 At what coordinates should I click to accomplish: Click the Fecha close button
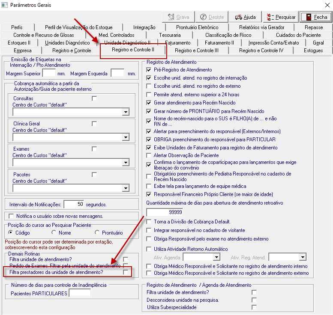(x=316, y=17)
